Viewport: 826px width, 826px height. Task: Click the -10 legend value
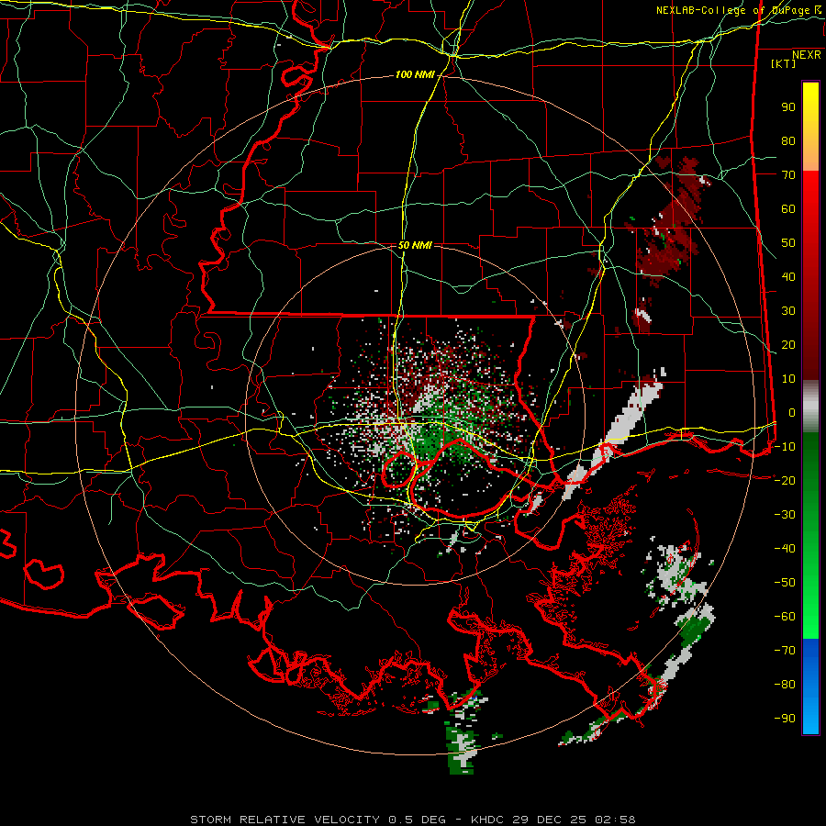point(785,447)
